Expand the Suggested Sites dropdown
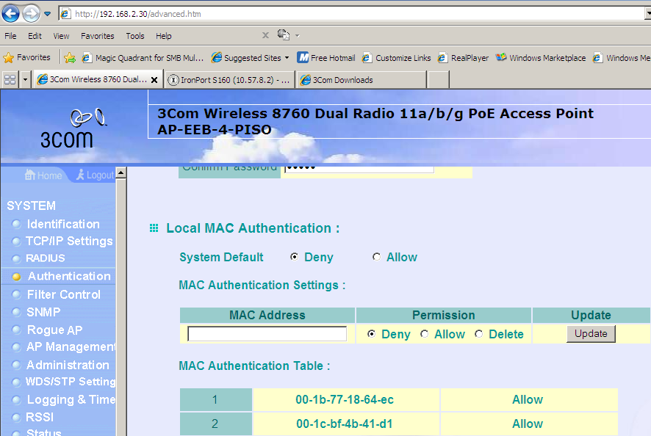The width and height of the screenshot is (651, 436). point(287,58)
